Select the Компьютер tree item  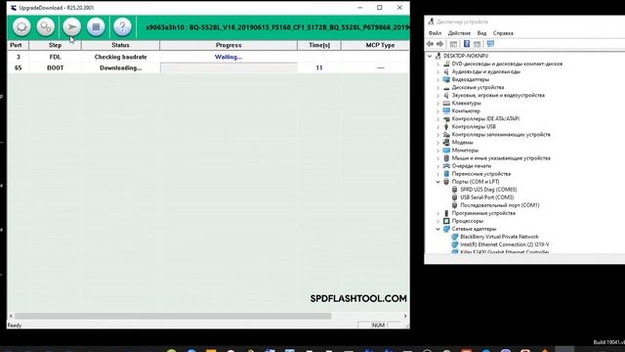[466, 110]
